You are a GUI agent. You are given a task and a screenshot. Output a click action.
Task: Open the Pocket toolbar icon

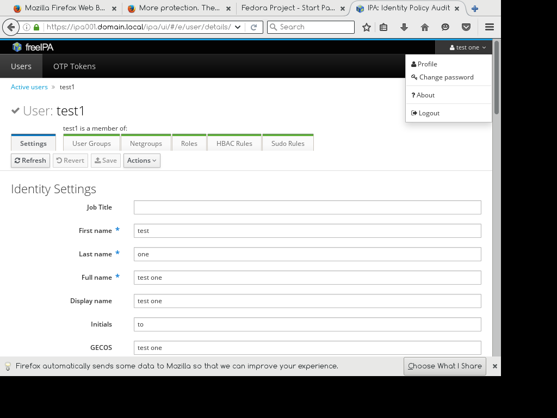coord(466,27)
